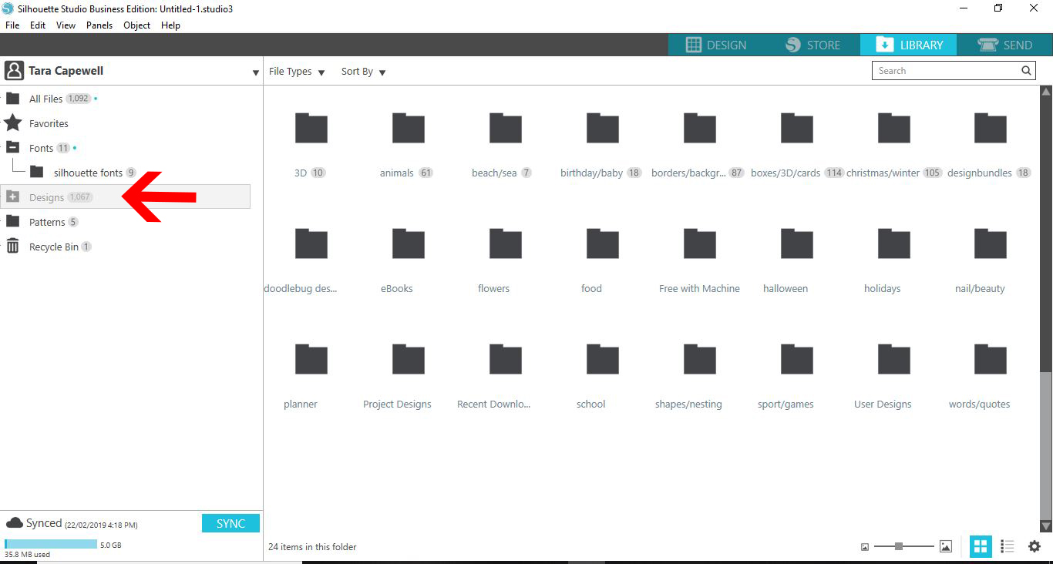Open the words/quotes folder
The height and width of the screenshot is (564, 1053).
pos(991,359)
